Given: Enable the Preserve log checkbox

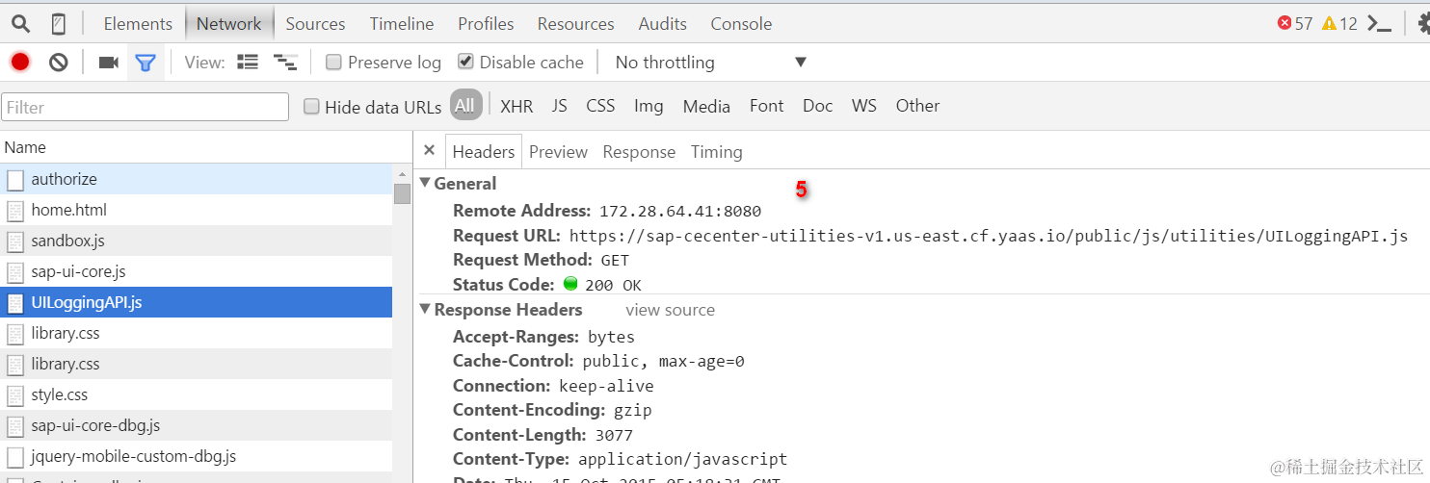Looking at the screenshot, I should point(333,63).
